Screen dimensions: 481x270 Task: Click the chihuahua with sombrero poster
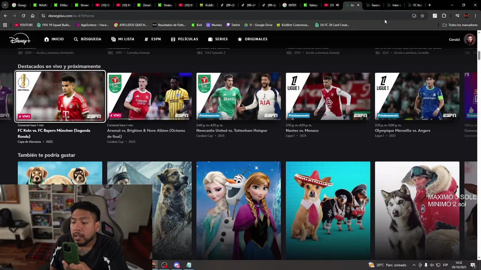click(328, 210)
